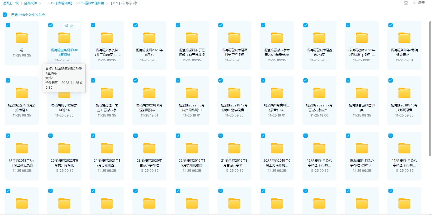Click the 20.杨青娟2019年6月上海精修班 folder name
Image resolution: width=432 pixels, height=215 pixels.
277,163
